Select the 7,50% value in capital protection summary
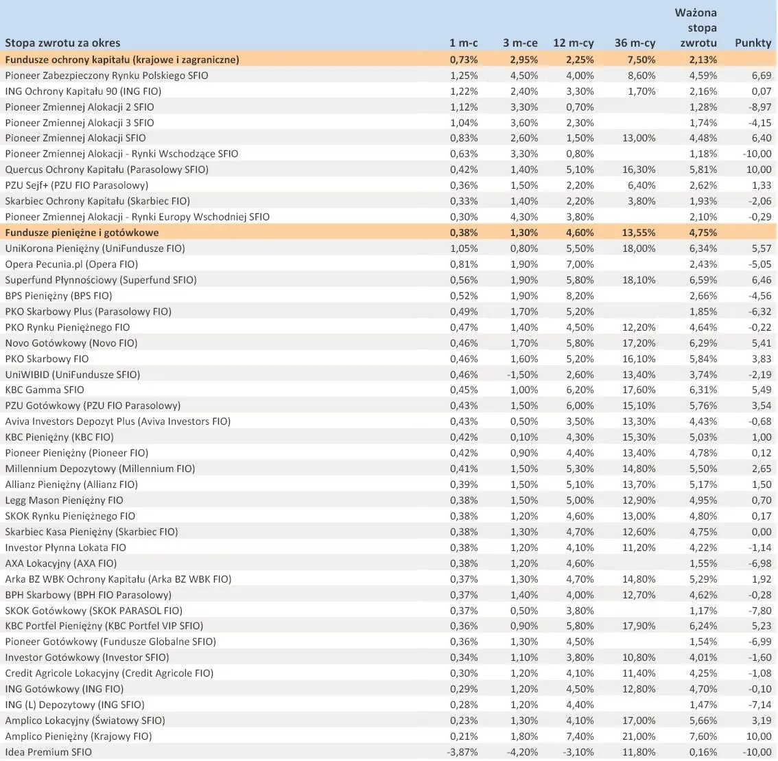The image size is (778, 761). click(x=641, y=60)
